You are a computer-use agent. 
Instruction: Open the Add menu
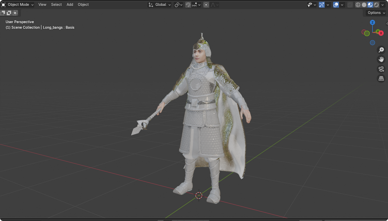(70, 5)
